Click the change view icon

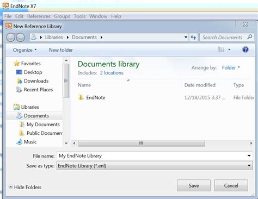(221, 49)
